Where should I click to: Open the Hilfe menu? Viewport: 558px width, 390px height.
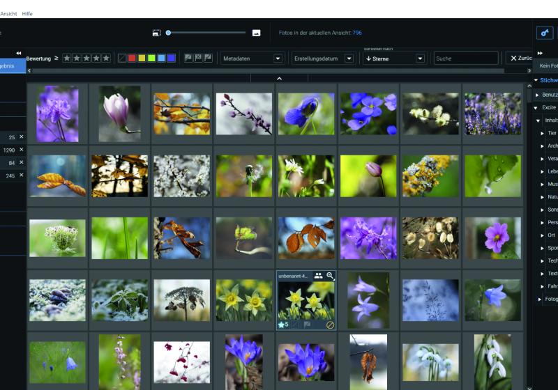[27, 14]
